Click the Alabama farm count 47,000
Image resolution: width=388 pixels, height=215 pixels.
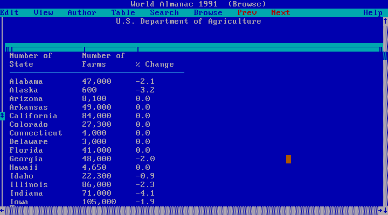pyautogui.click(x=96, y=81)
